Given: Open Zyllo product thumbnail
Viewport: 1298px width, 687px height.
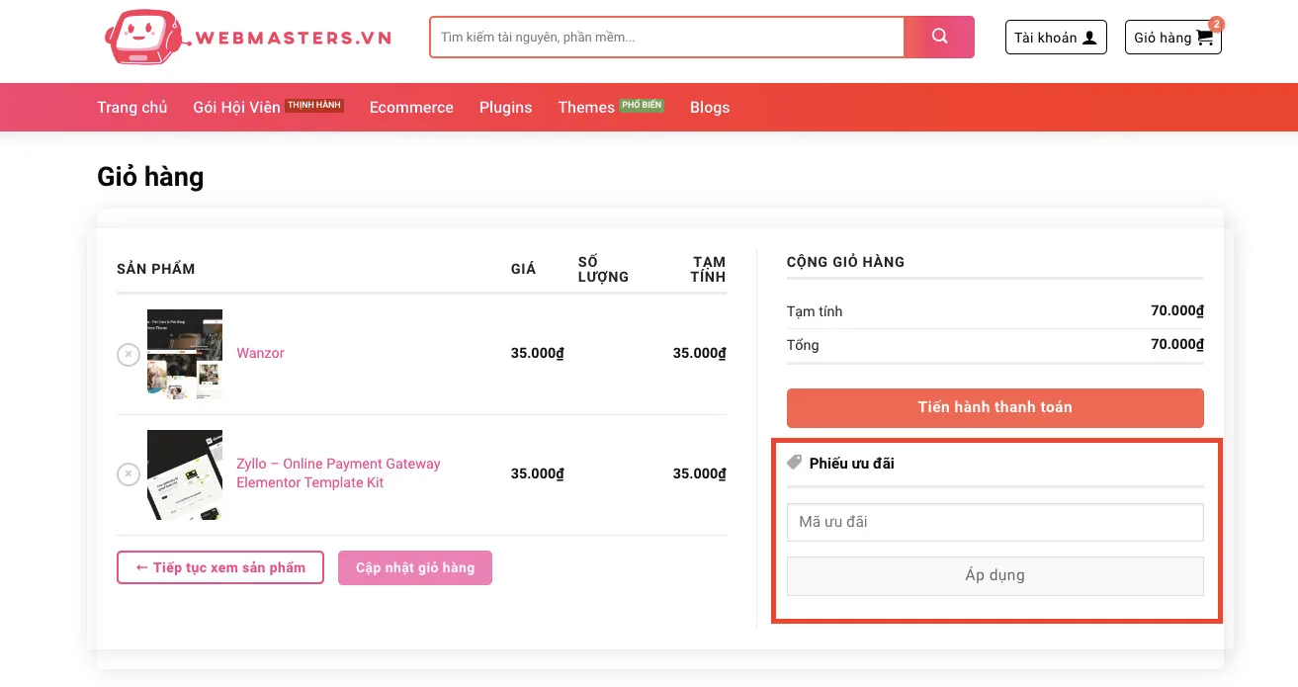Looking at the screenshot, I should pyautogui.click(x=185, y=474).
